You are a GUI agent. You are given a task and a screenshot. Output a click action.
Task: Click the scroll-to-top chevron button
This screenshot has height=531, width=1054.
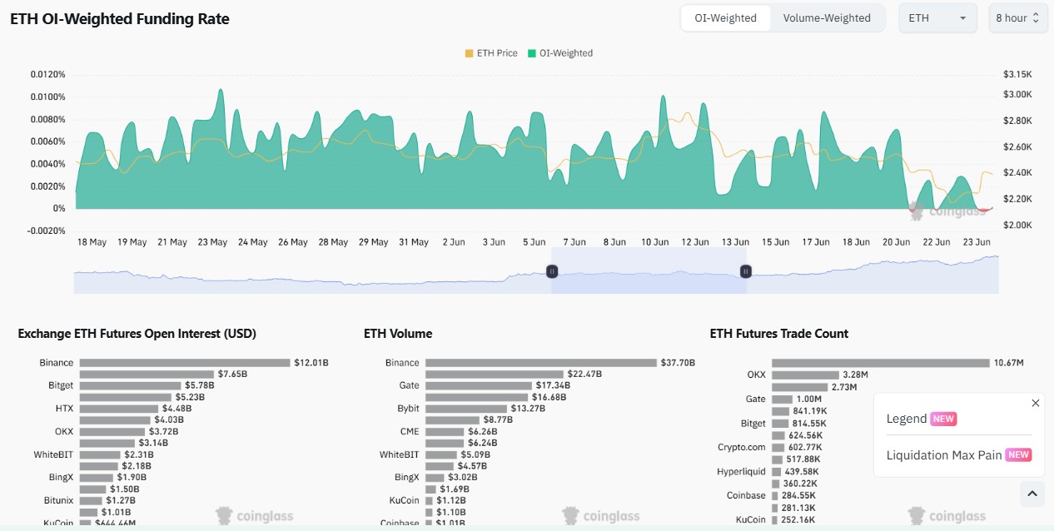1032,494
